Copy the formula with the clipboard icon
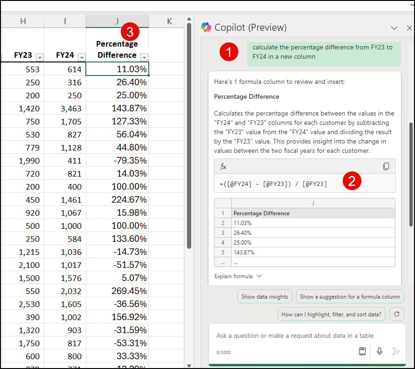This screenshot has width=415, height=369. 386,166
